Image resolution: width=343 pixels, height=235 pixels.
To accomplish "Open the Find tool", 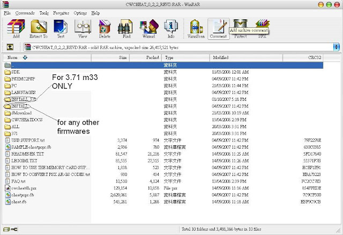I will pyautogui.click(x=126, y=28).
